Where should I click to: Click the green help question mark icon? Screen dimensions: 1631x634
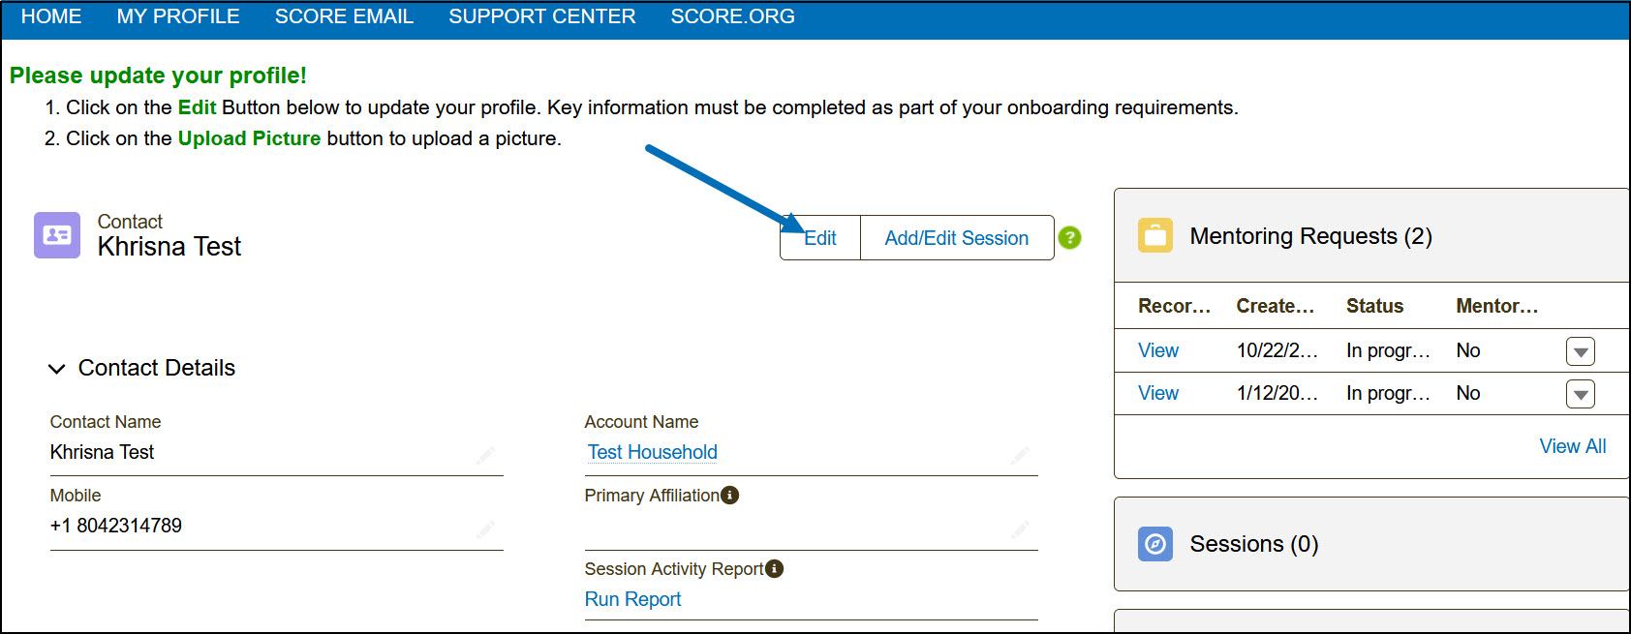[1069, 237]
